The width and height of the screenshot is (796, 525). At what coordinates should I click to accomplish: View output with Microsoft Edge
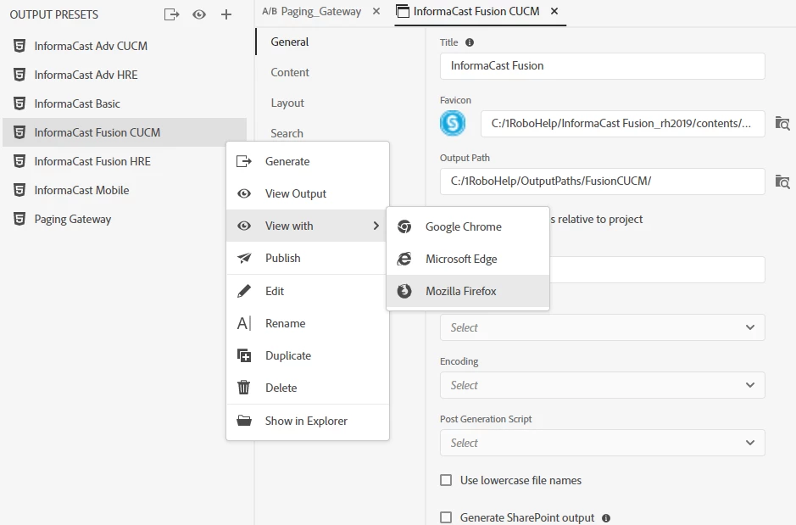point(468,259)
